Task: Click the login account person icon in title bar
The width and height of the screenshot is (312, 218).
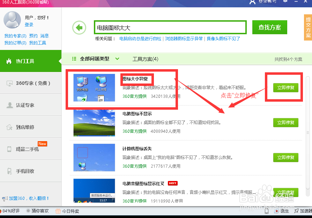Action: (252, 2)
